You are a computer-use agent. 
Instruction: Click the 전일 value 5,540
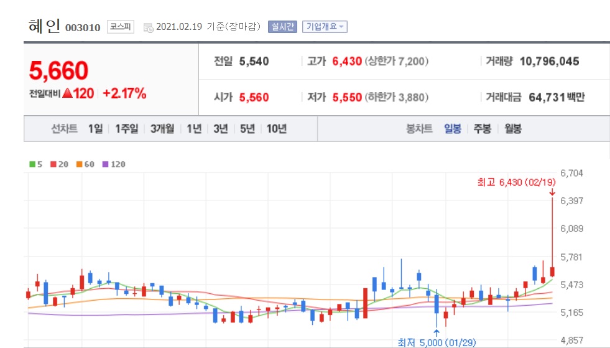254,62
